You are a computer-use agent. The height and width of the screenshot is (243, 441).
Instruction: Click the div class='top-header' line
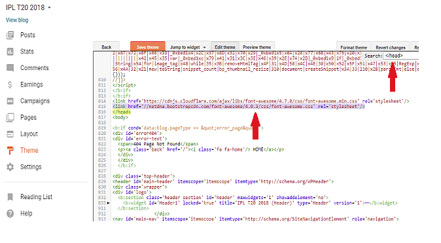(x=143, y=176)
